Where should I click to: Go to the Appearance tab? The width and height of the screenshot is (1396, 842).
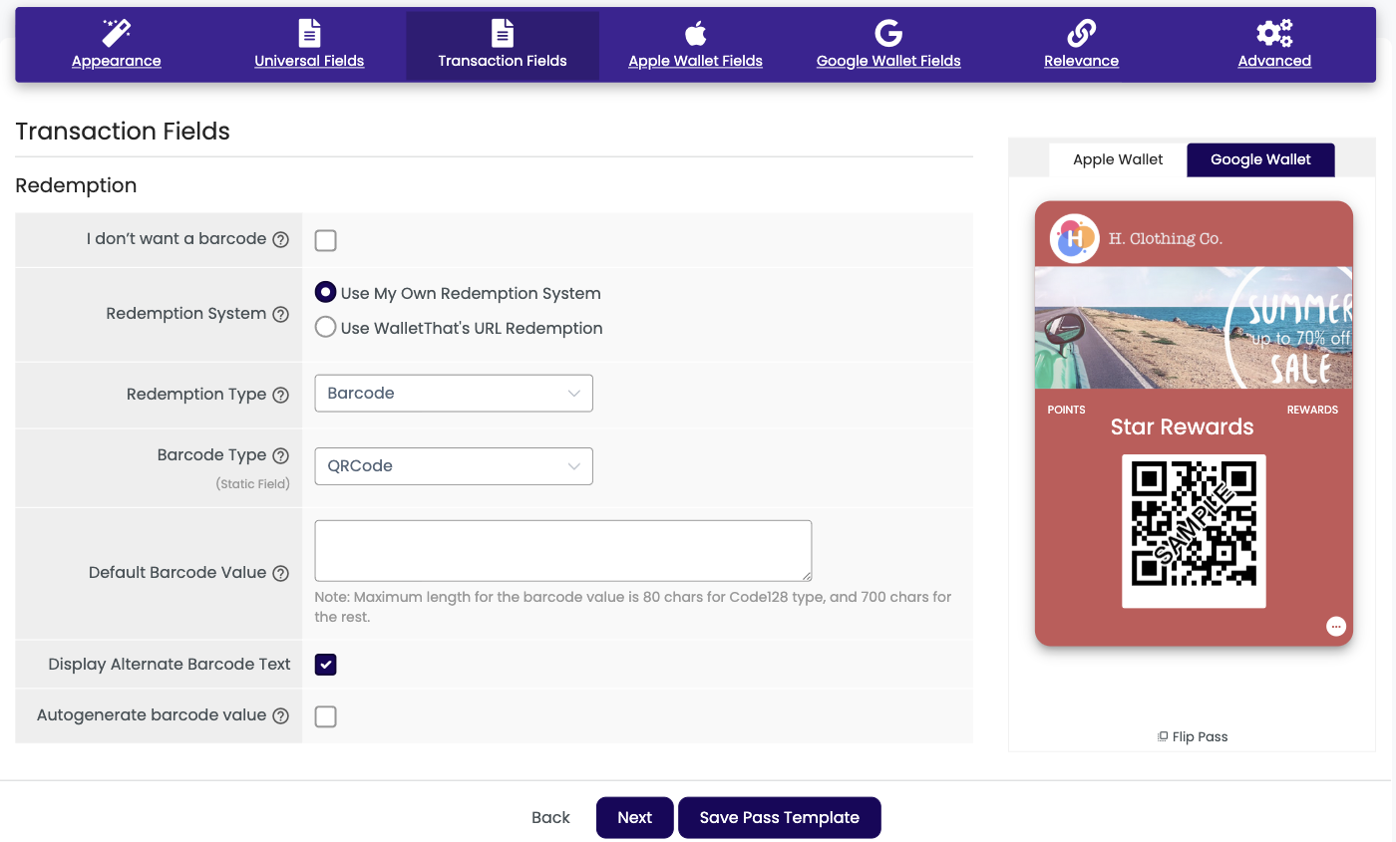coord(117,61)
